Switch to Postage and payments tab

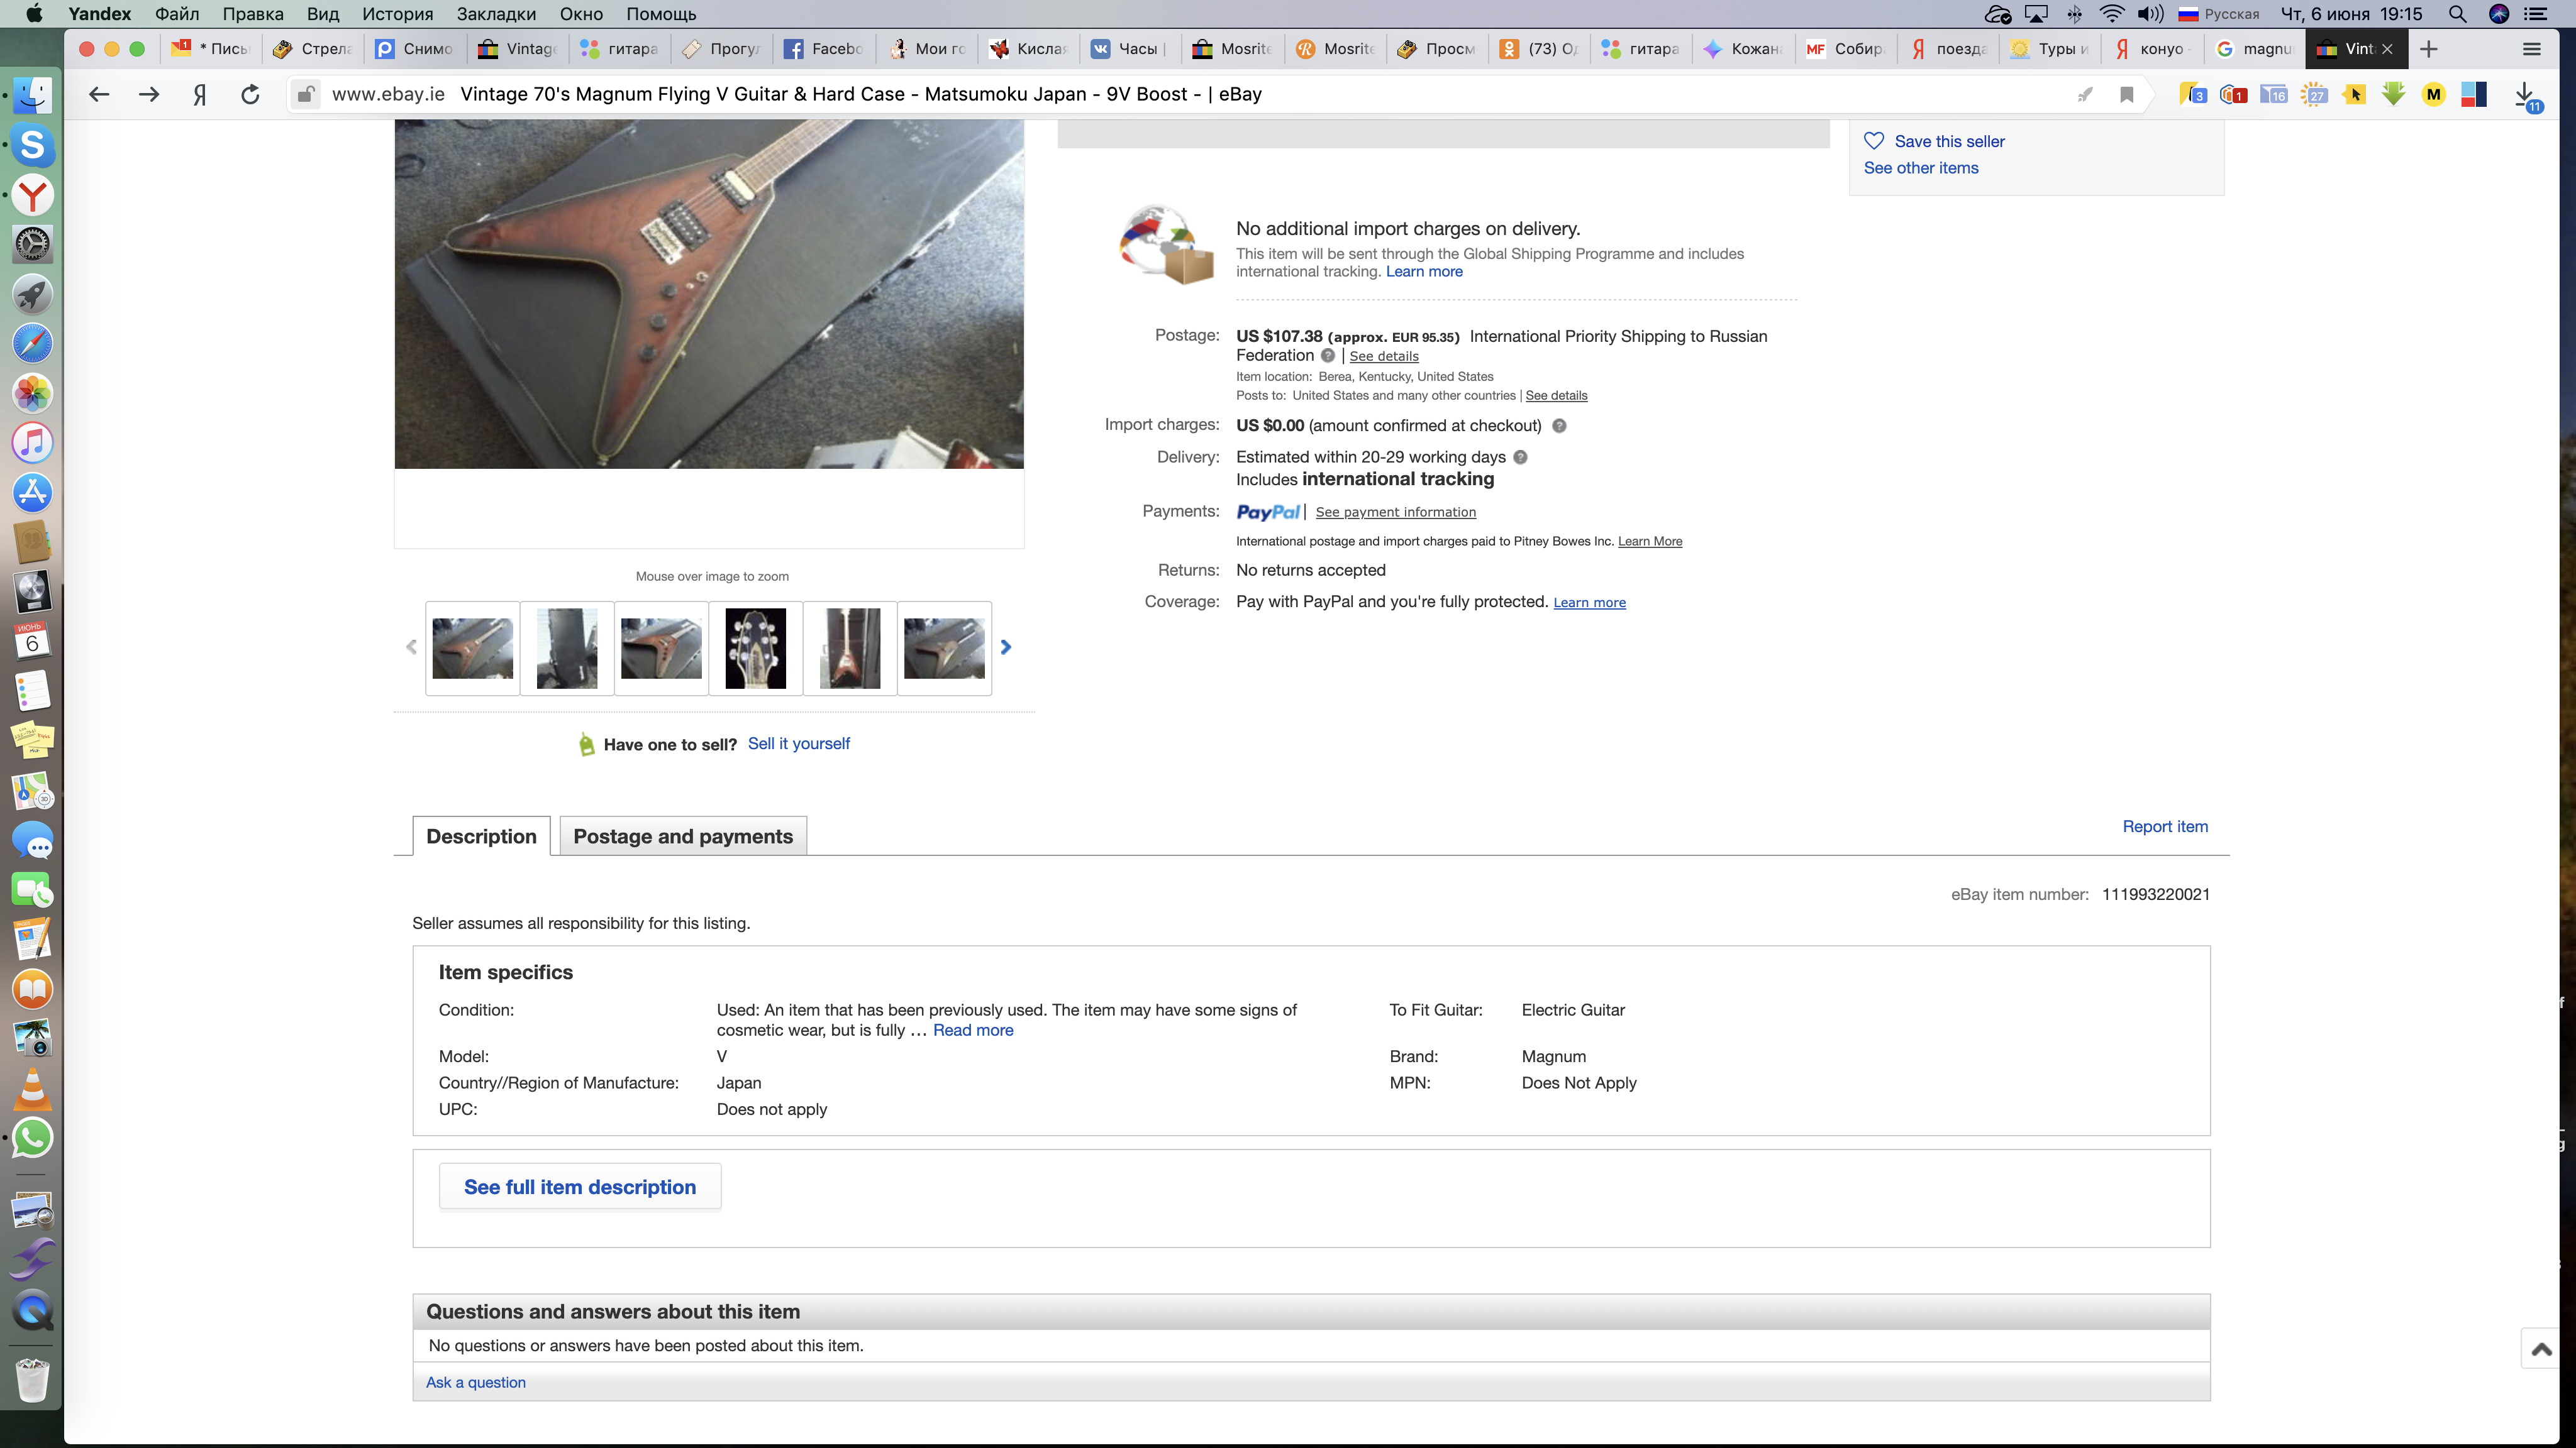[682, 836]
